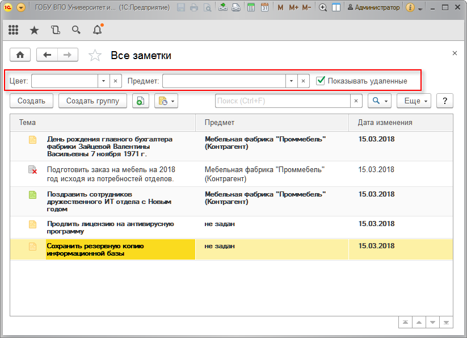The image size is (467, 338).
Task: Open help with the question mark button
Action: coord(445,101)
